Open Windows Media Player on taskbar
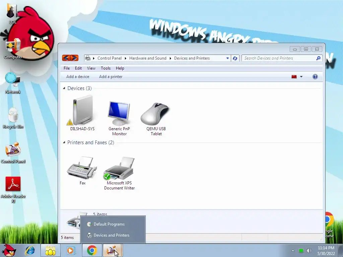This screenshot has width=343, height=257. (x=70, y=250)
